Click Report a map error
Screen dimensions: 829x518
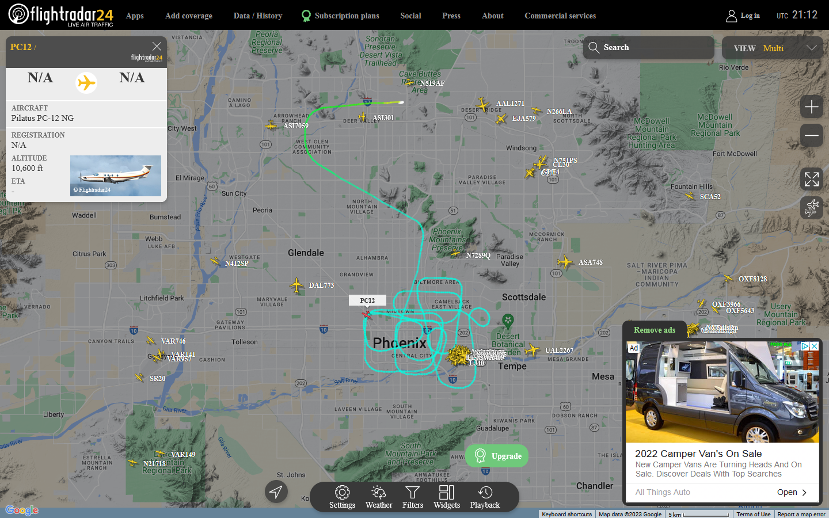click(801, 514)
